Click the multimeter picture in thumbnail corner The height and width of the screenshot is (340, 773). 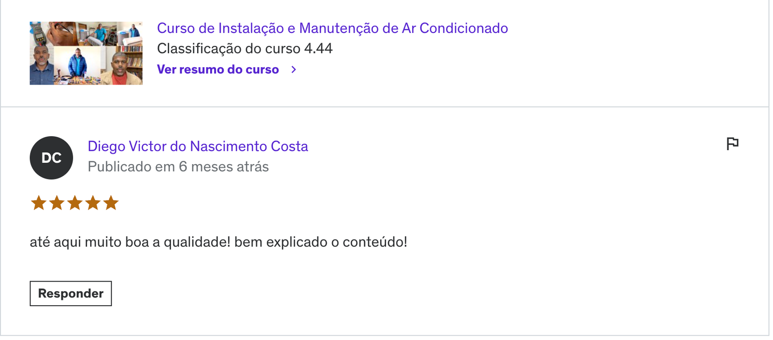(x=39, y=33)
